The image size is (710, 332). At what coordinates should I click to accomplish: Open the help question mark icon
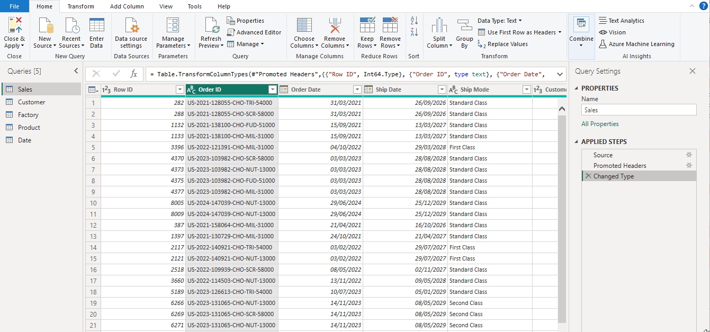pos(703,6)
